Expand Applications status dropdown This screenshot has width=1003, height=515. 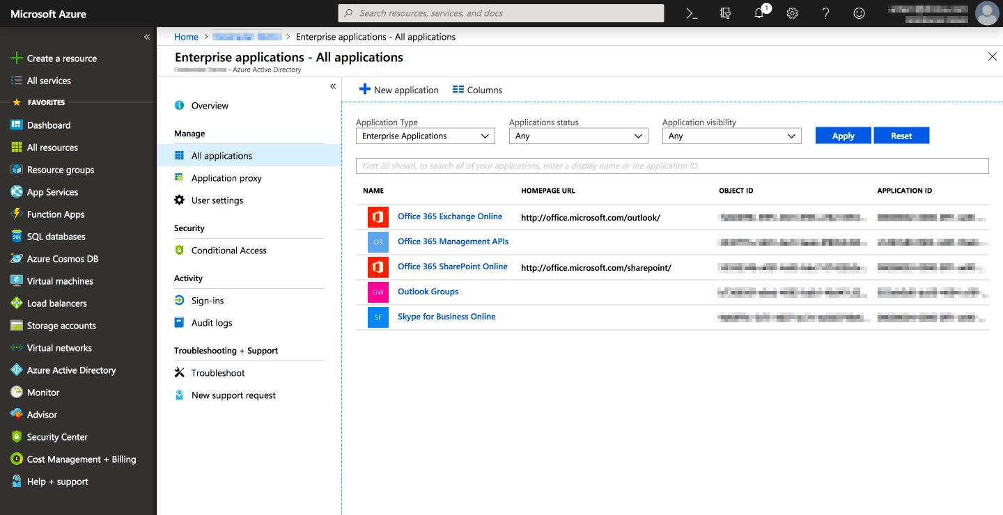point(579,136)
